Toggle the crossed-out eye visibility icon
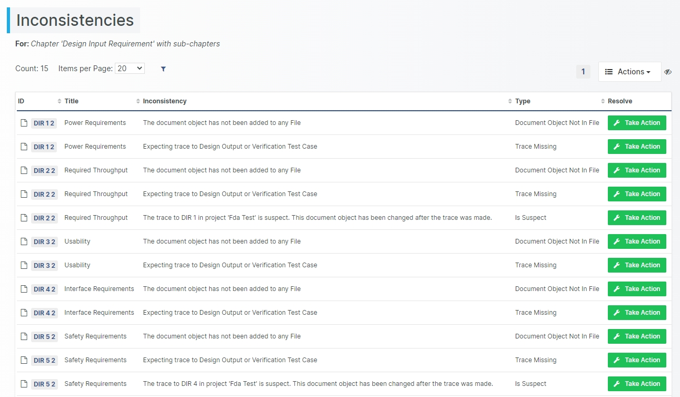 [x=668, y=72]
